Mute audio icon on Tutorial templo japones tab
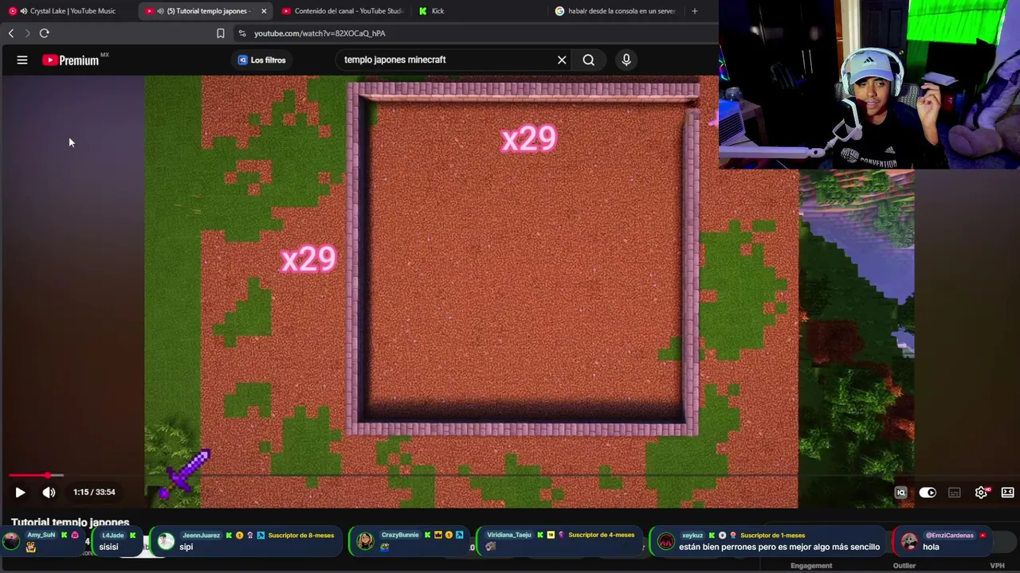This screenshot has height=573, width=1020. point(161,11)
